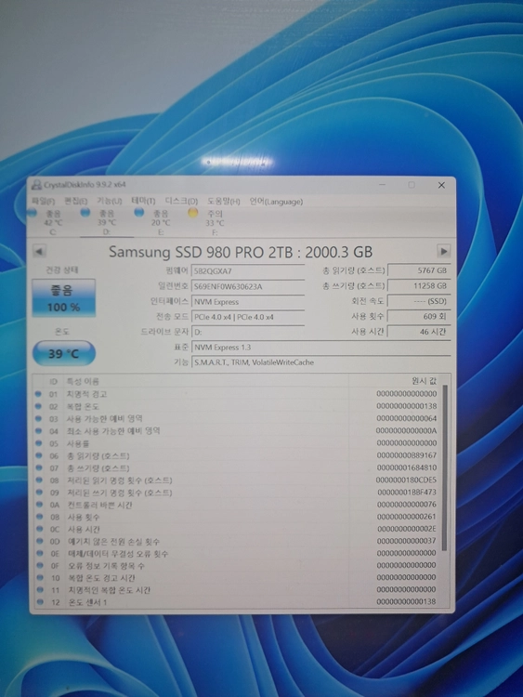This screenshot has height=697, width=523.
Task: Click total host writes value 11258 GB
Action: (419, 286)
